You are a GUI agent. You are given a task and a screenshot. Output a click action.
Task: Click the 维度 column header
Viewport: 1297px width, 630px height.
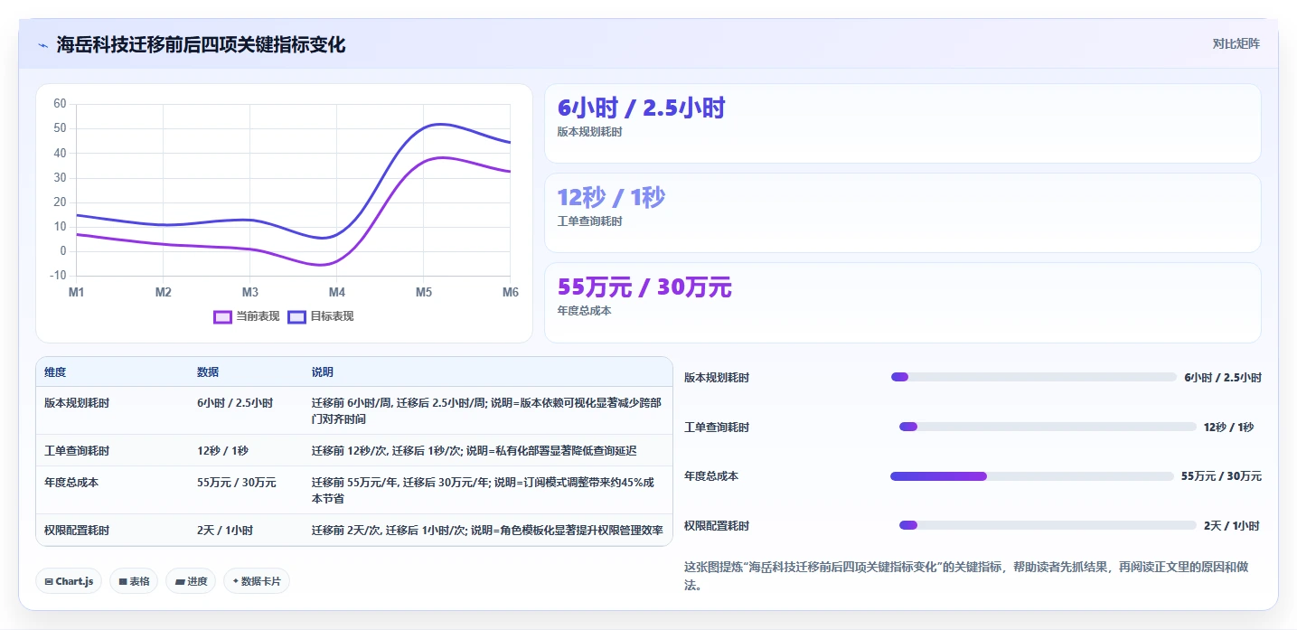[x=55, y=372]
